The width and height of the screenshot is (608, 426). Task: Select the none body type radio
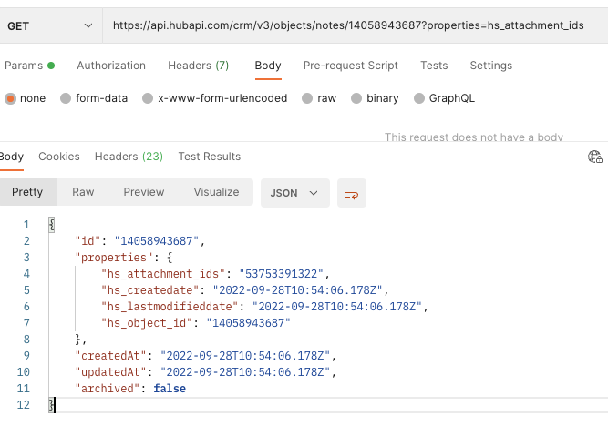coord(11,98)
